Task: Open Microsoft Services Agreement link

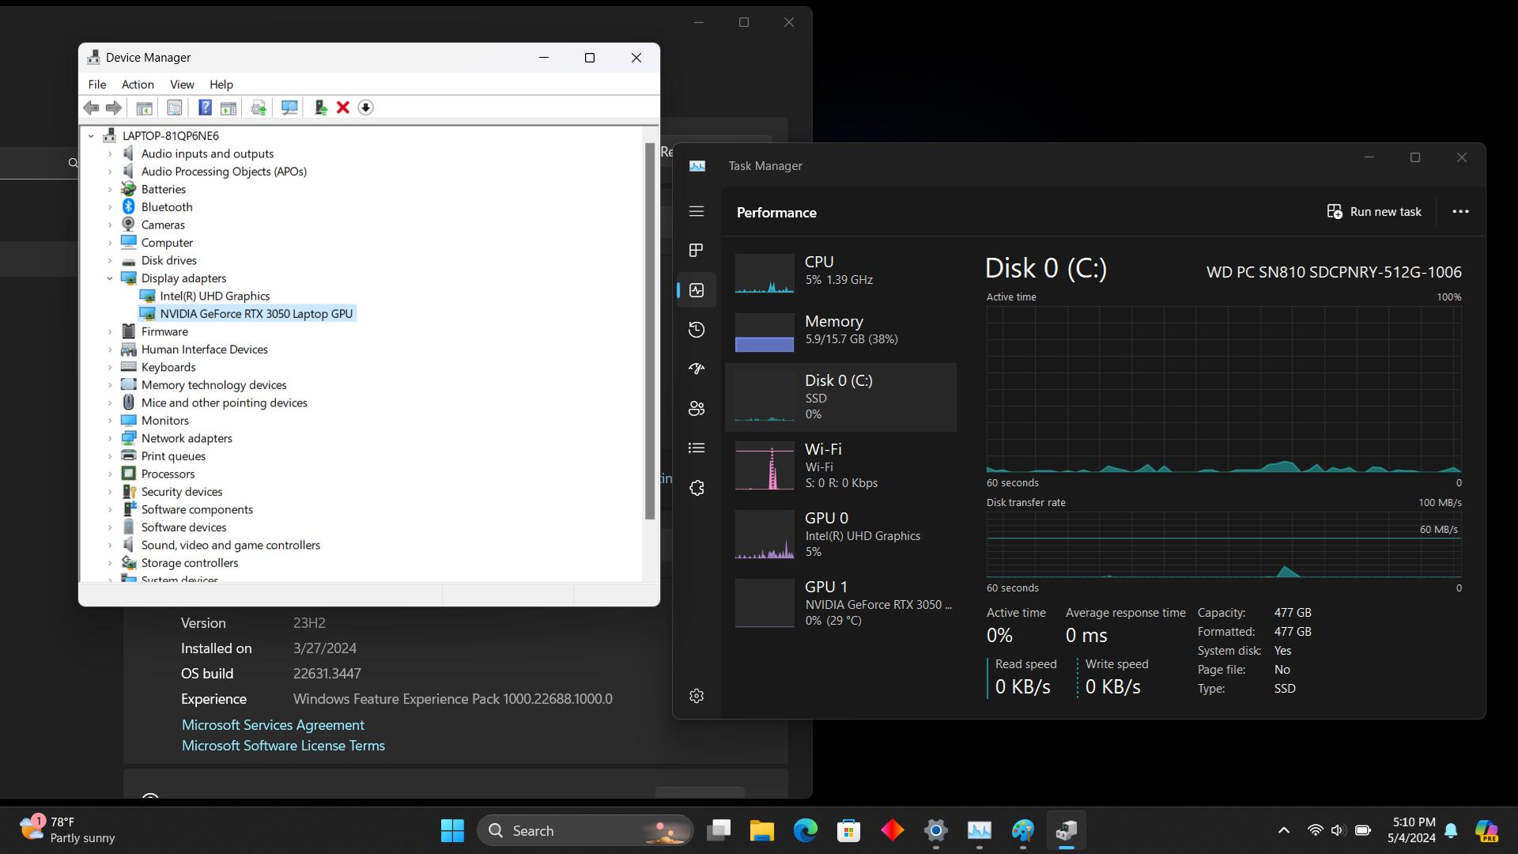Action: [x=273, y=725]
